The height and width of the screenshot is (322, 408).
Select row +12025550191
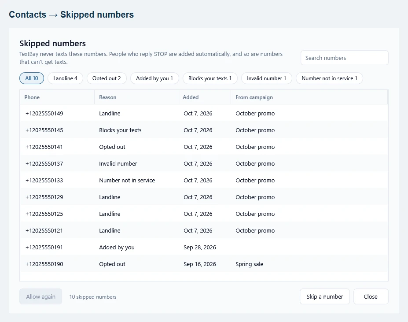[x=204, y=247]
